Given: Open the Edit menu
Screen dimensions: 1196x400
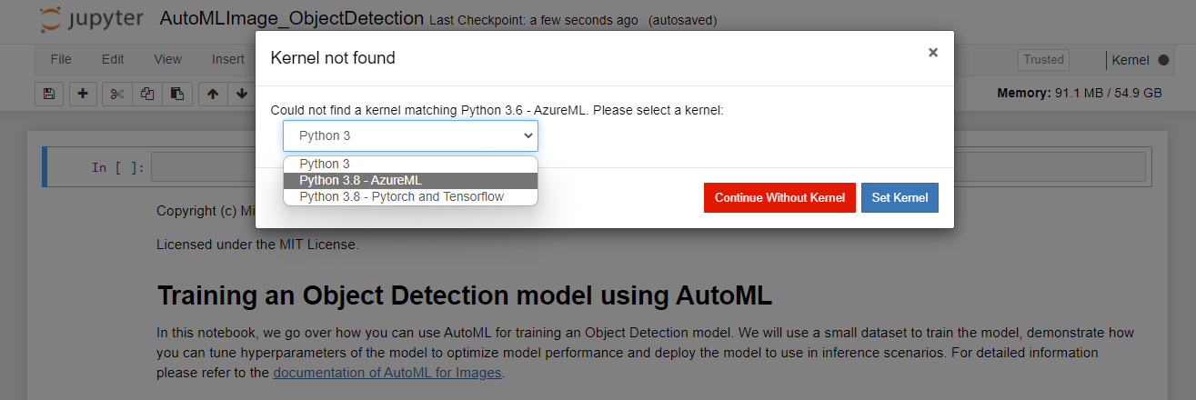Looking at the screenshot, I should (x=113, y=59).
